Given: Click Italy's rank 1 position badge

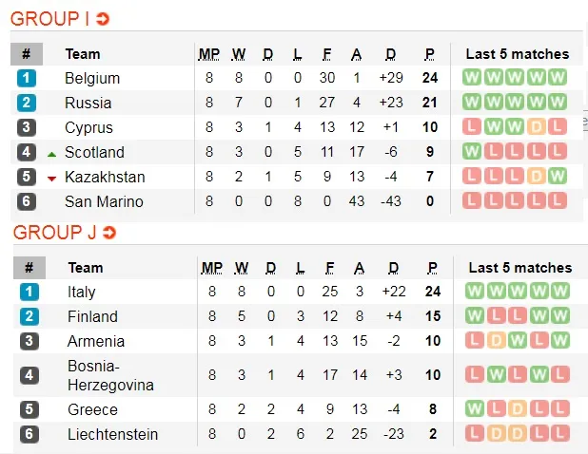Looking at the screenshot, I should point(29,292).
